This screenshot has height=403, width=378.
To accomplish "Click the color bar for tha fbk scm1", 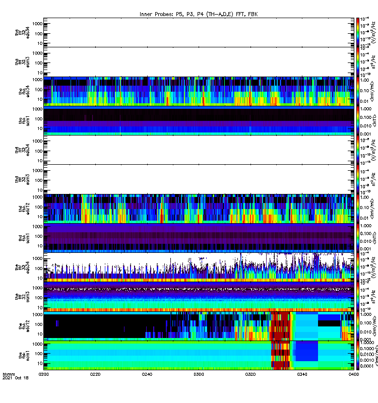I will pos(358,120).
